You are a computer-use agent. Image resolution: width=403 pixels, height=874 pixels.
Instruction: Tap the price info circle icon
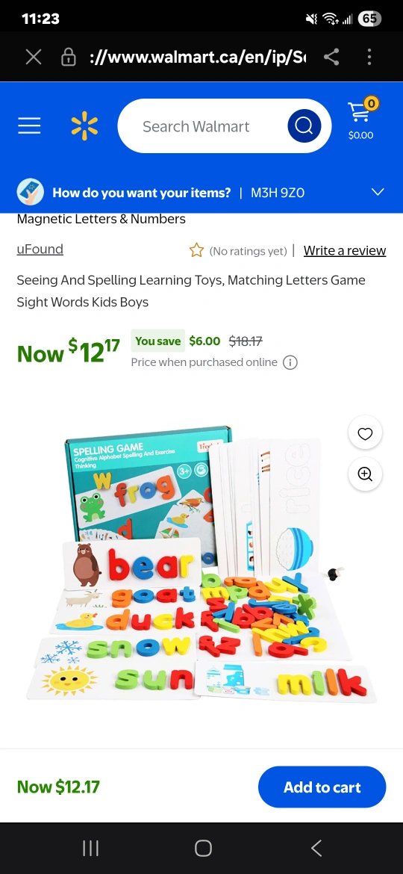point(290,363)
